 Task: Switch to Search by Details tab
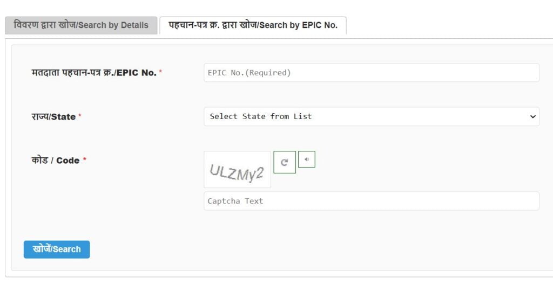[81, 25]
